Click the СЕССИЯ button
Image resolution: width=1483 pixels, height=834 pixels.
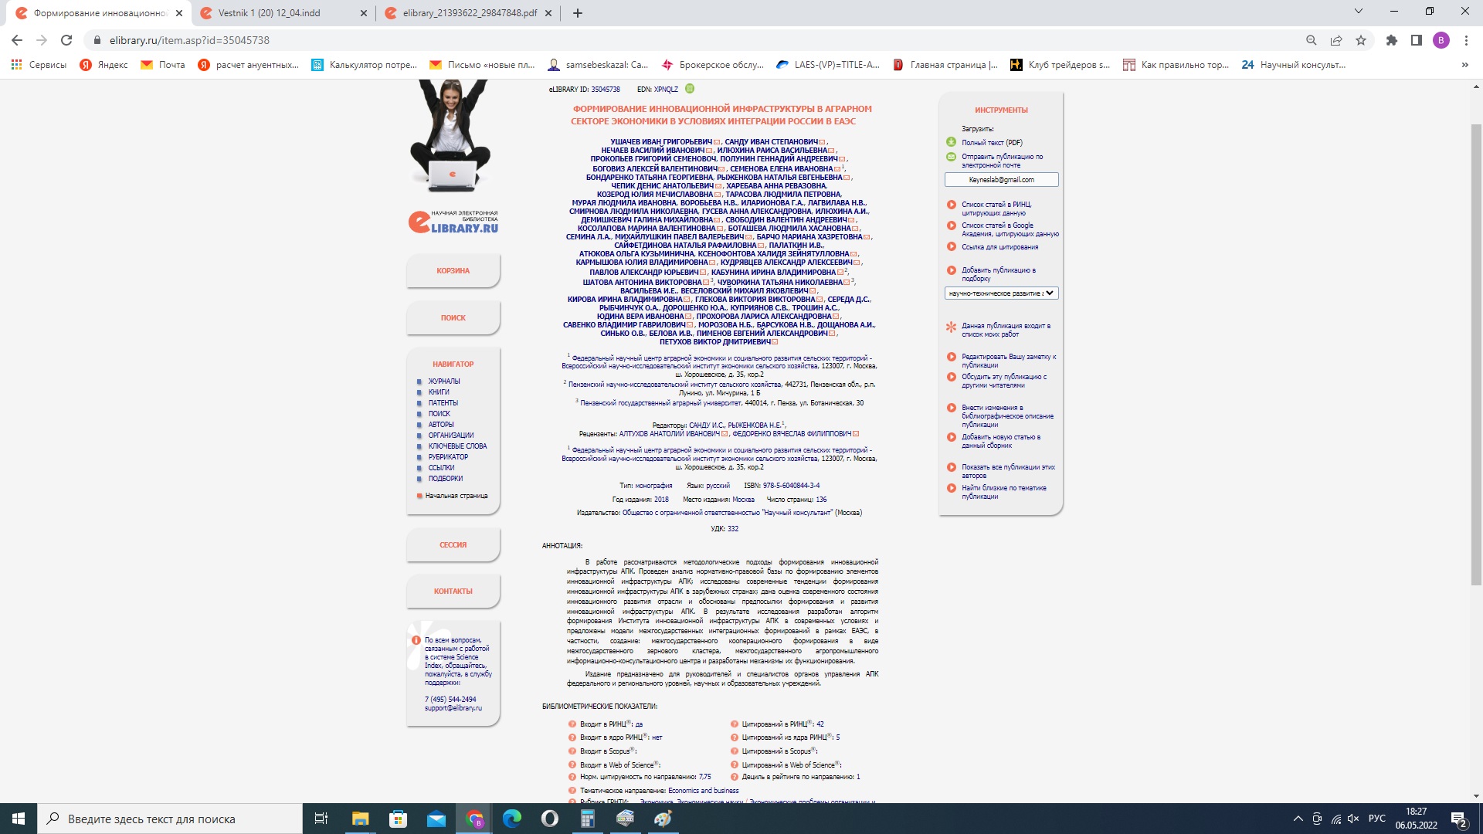(x=453, y=545)
